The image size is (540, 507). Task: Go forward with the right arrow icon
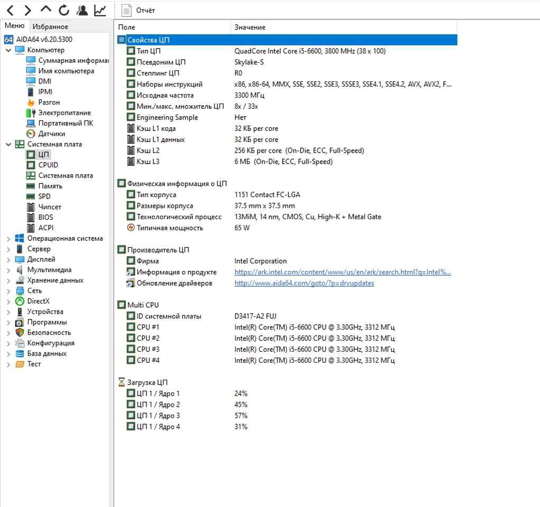click(28, 11)
